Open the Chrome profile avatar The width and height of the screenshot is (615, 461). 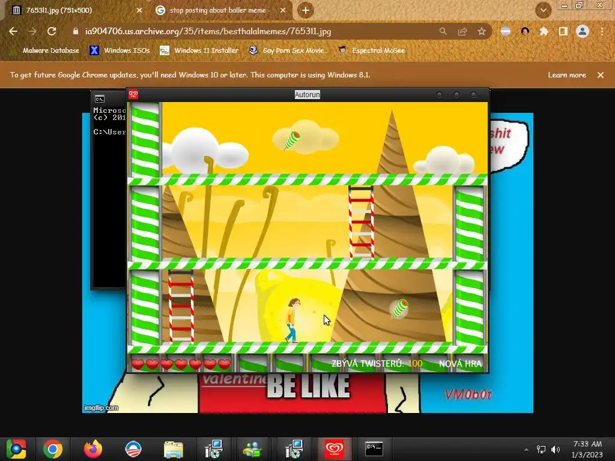point(583,31)
